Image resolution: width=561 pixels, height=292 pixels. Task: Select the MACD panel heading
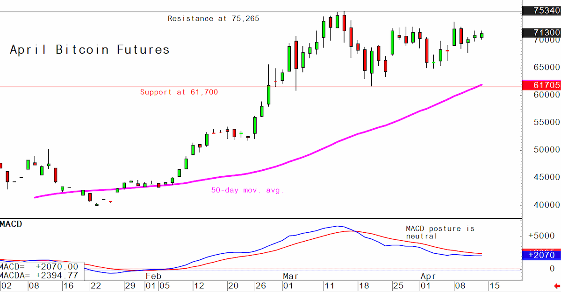[11, 224]
